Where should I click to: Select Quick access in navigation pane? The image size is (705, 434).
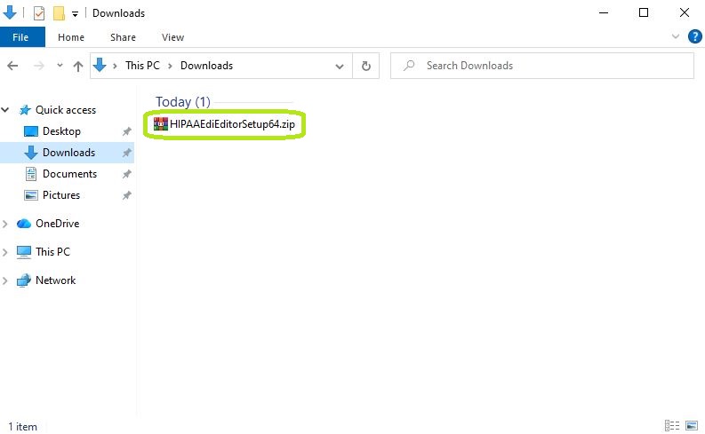(66, 110)
